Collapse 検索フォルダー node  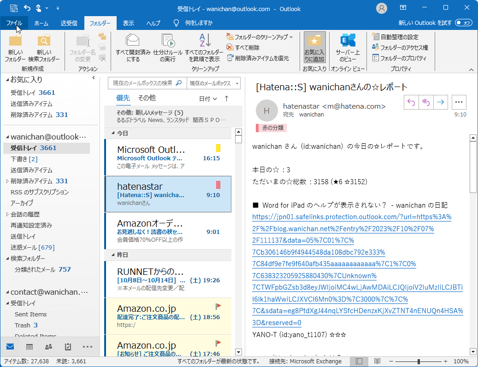tap(7, 259)
